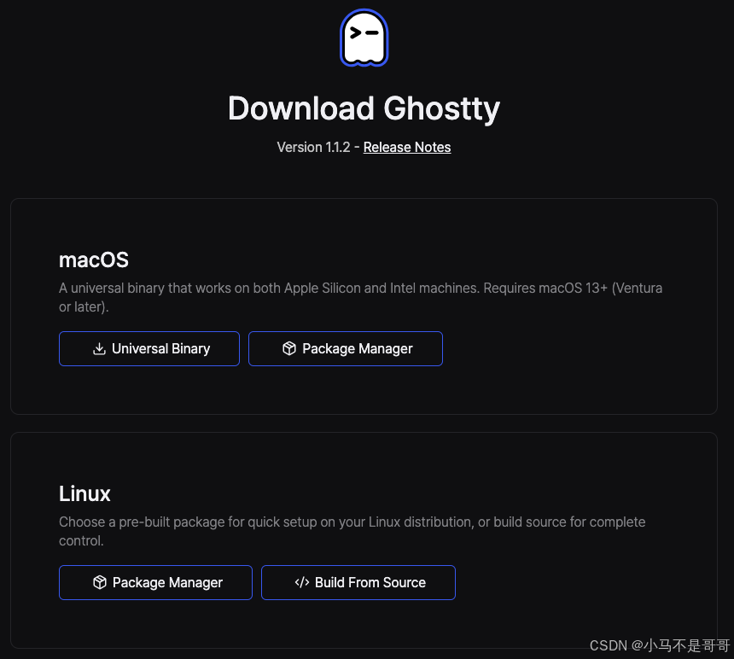Click the Linux pre-built package description text
734x659 pixels.
pos(352,531)
